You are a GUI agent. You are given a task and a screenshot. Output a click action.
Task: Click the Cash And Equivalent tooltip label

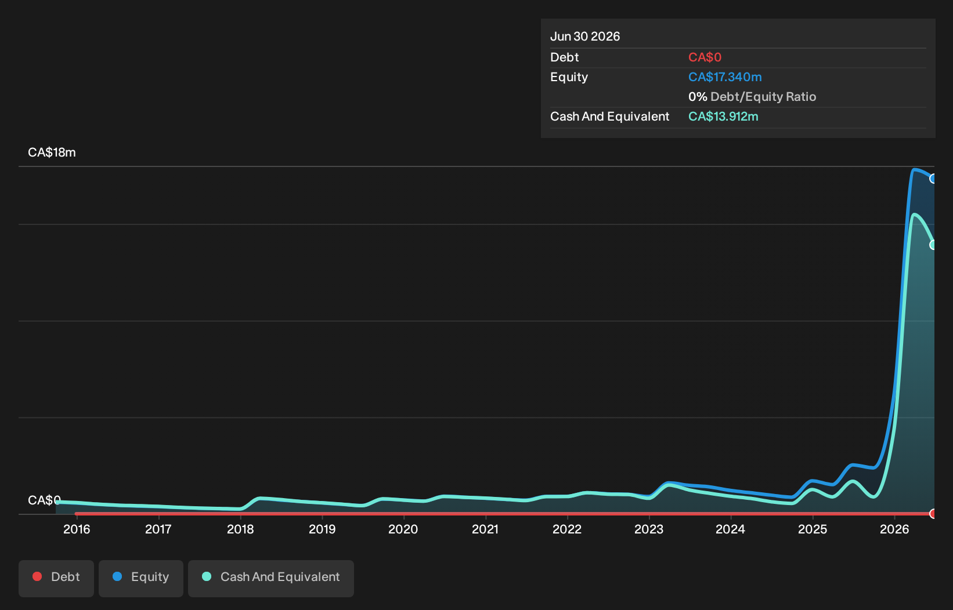609,117
